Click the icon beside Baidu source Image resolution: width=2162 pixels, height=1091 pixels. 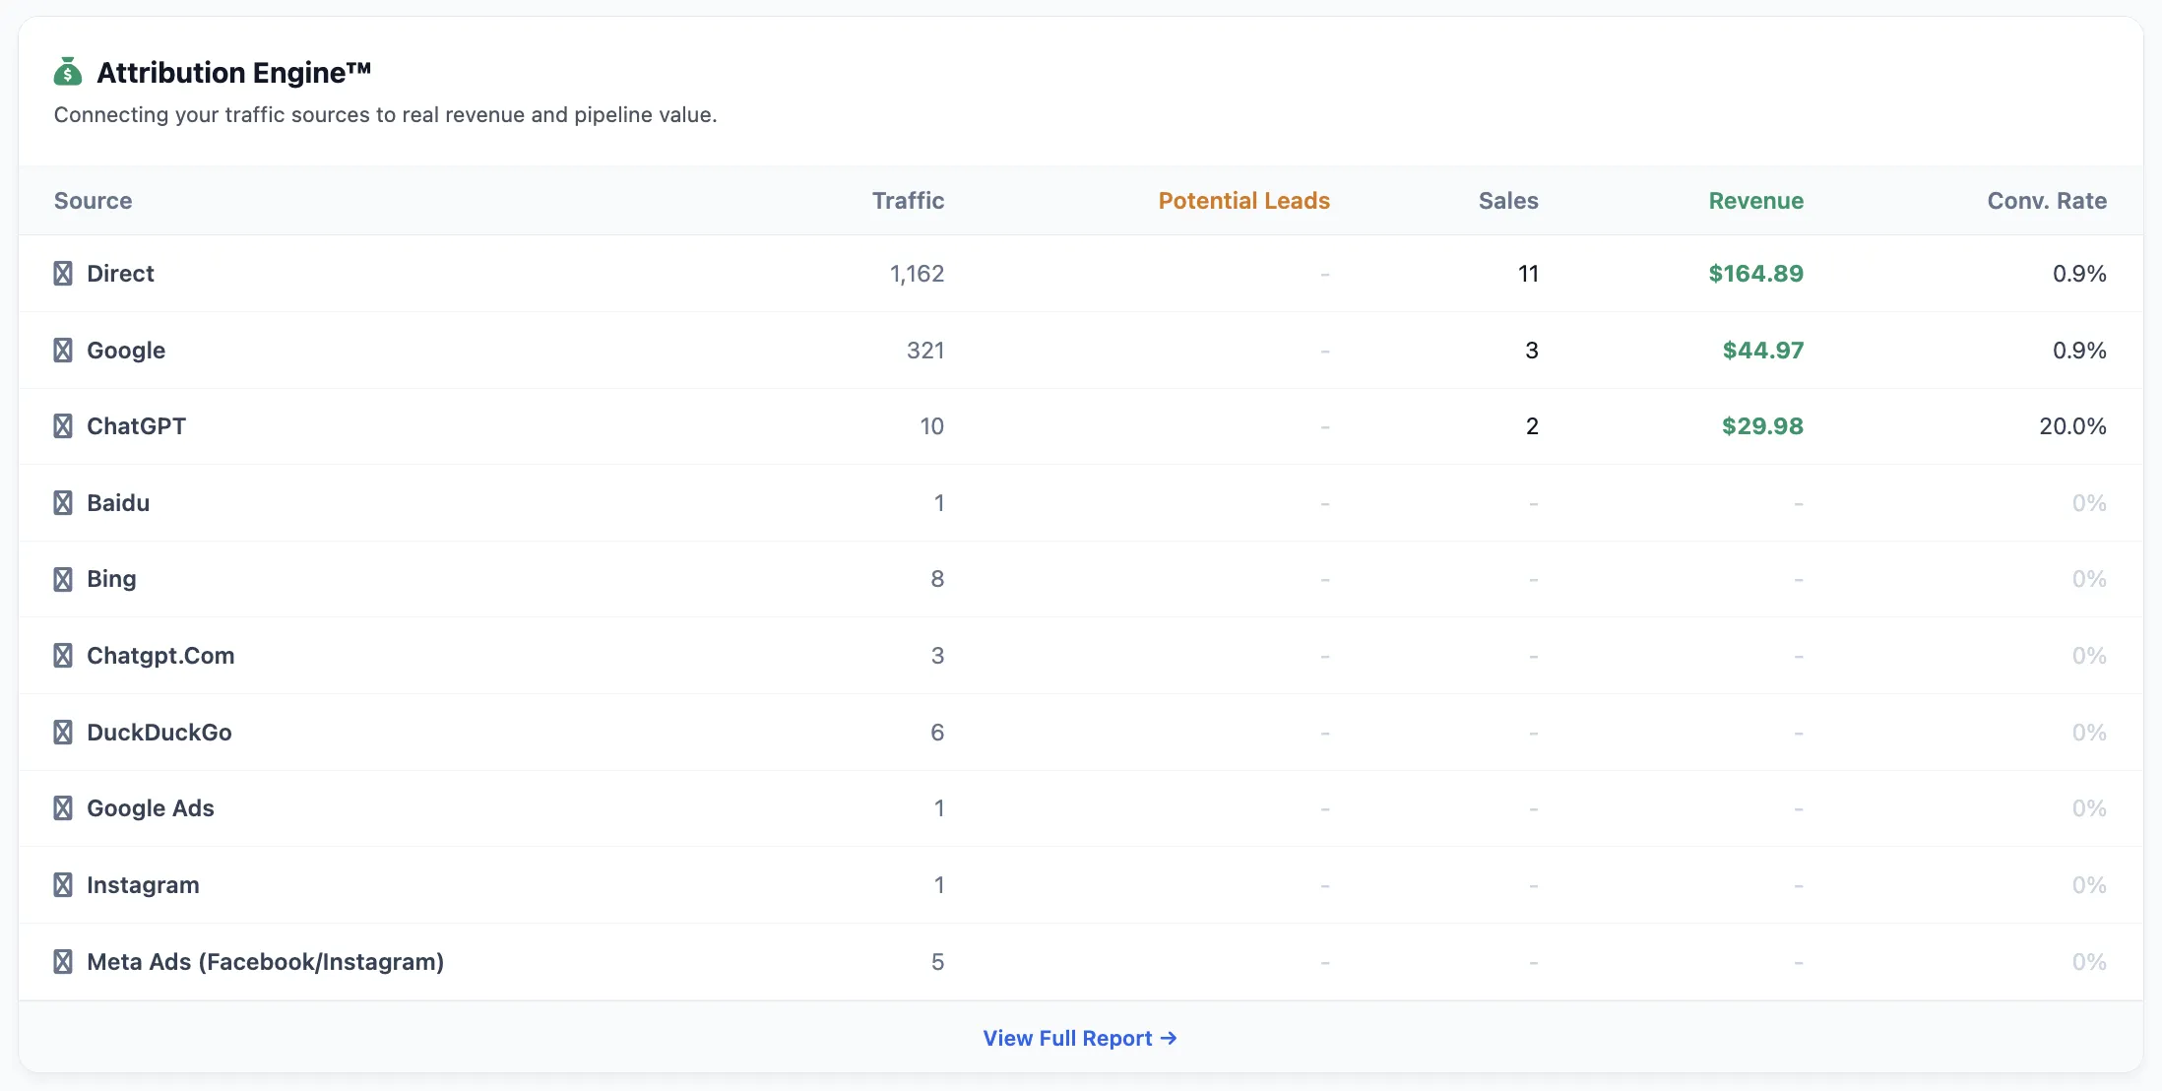tap(63, 503)
